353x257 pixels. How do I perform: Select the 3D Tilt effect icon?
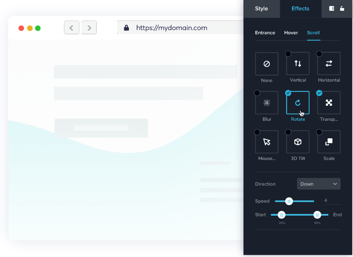298,142
